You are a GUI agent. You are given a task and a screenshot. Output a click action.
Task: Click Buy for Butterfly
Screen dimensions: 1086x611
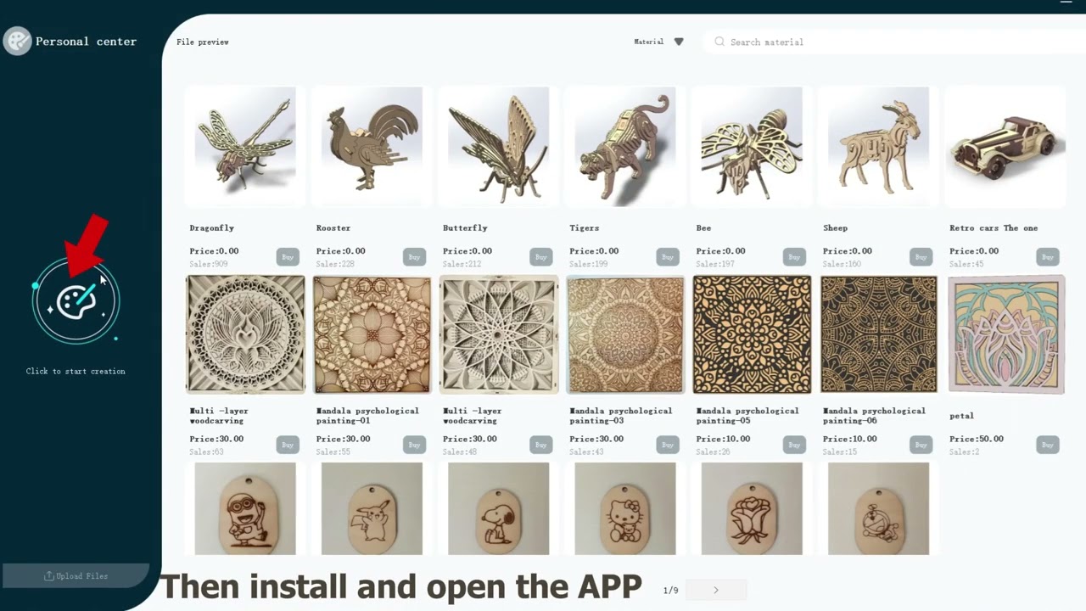pos(540,257)
